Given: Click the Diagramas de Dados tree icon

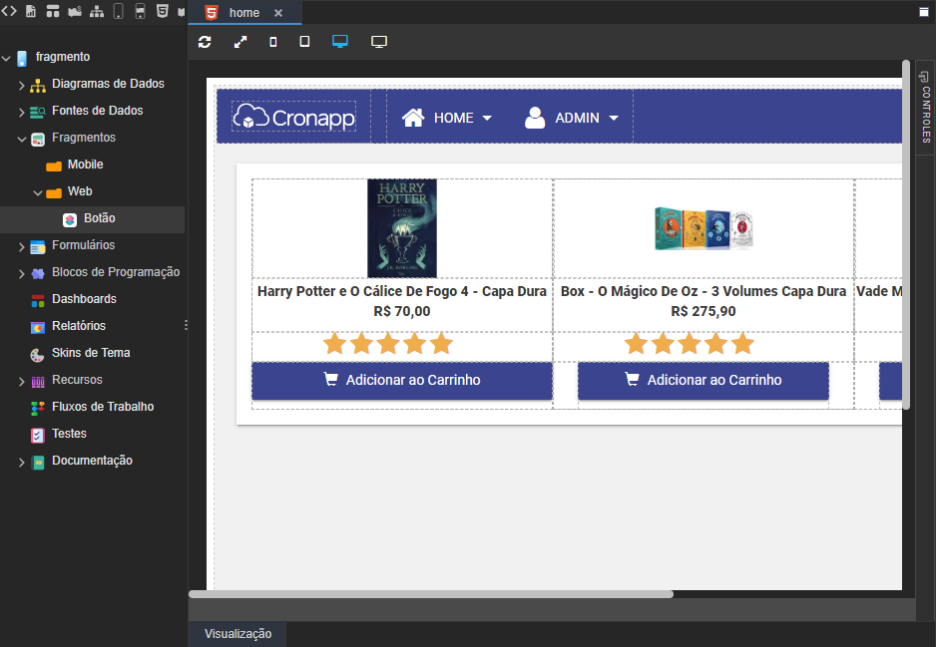Looking at the screenshot, I should (38, 86).
